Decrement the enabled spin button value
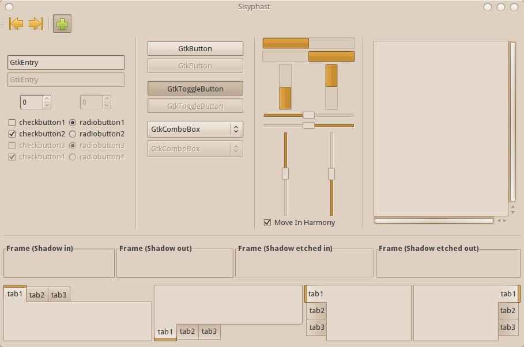Viewport: 524px width, 347px height. pyautogui.click(x=47, y=105)
